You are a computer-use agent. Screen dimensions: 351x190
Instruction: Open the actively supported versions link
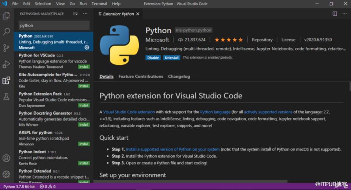coord(268,112)
